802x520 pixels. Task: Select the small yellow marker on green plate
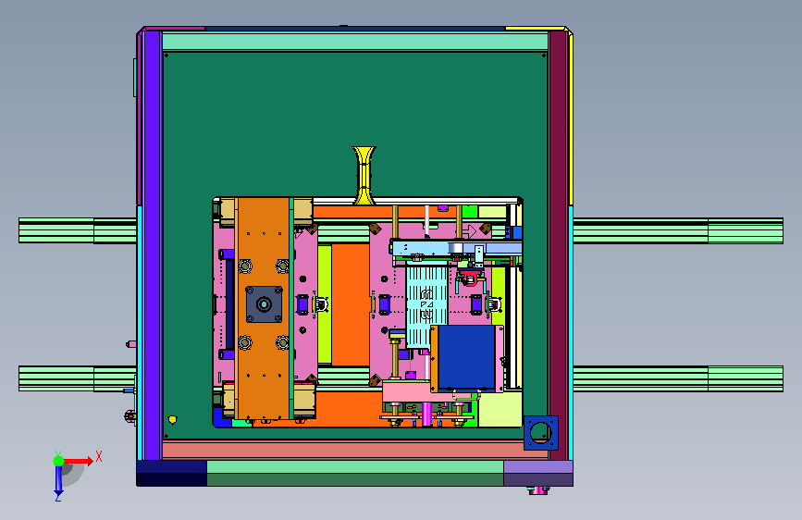coord(172,420)
